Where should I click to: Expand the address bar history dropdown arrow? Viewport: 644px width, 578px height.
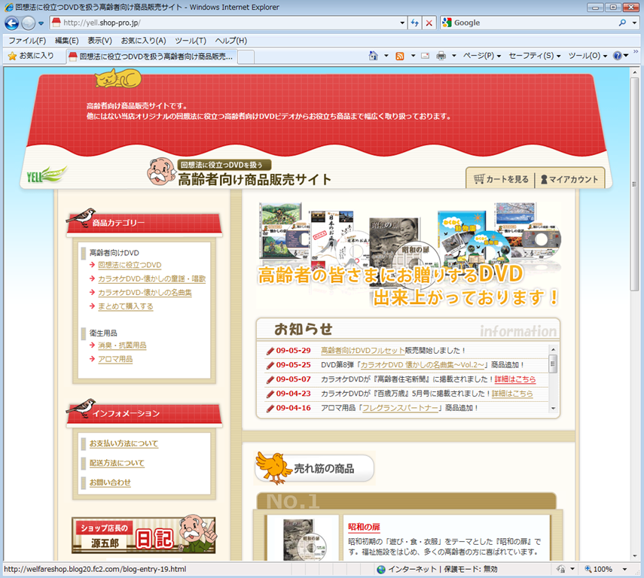[x=402, y=23]
